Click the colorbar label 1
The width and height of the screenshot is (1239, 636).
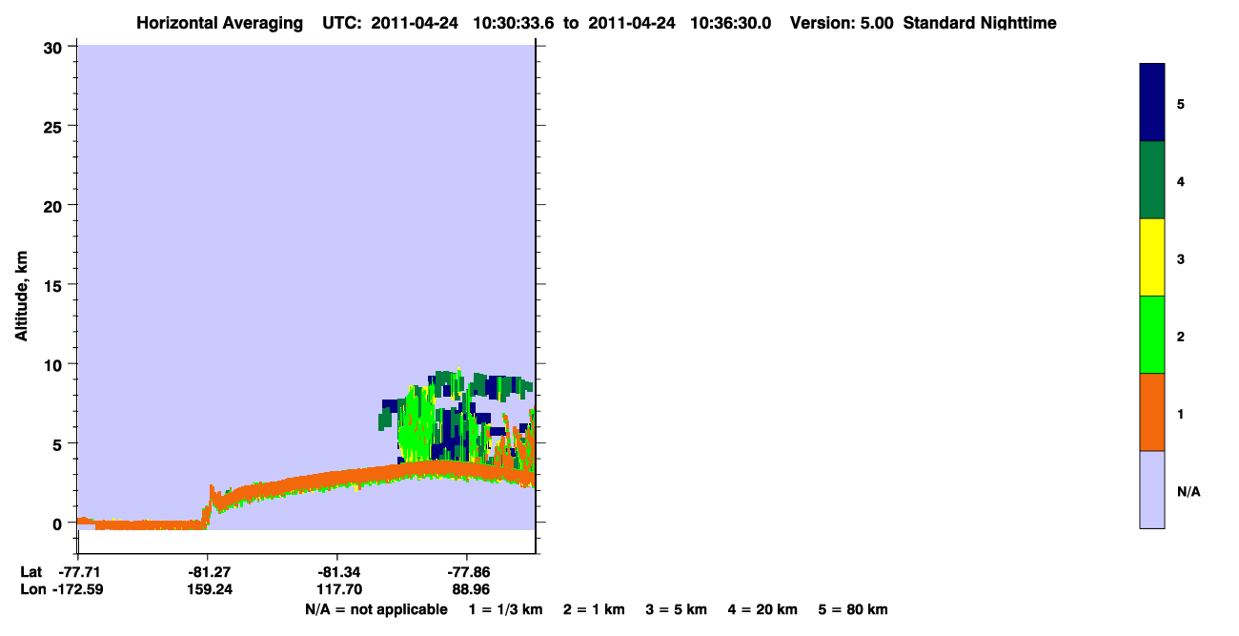tap(1181, 414)
